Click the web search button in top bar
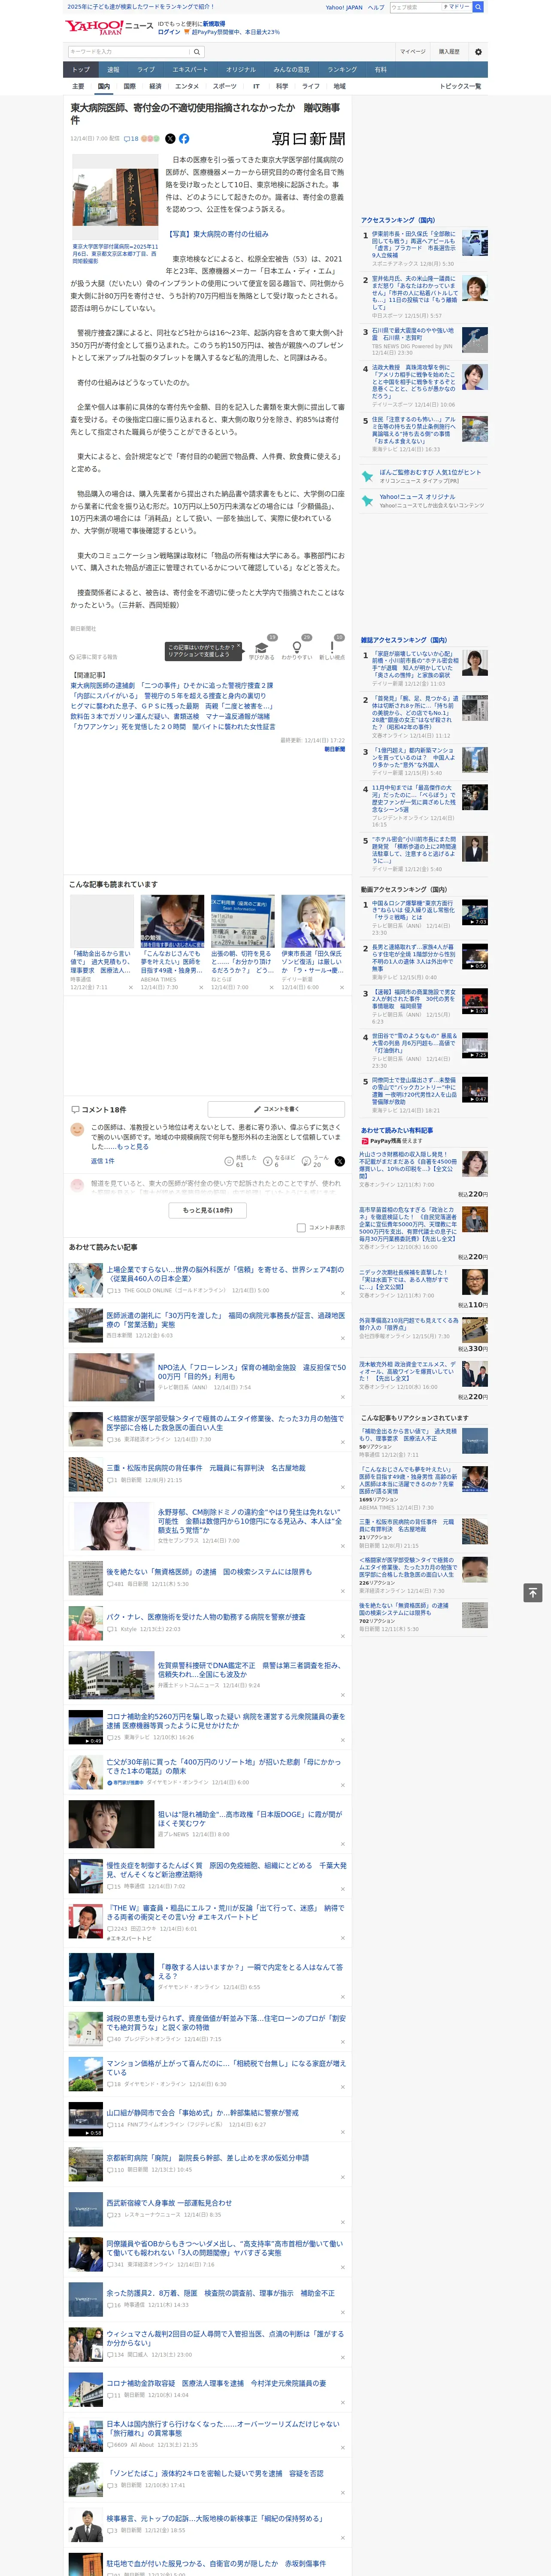551x2576 pixels. click(478, 7)
